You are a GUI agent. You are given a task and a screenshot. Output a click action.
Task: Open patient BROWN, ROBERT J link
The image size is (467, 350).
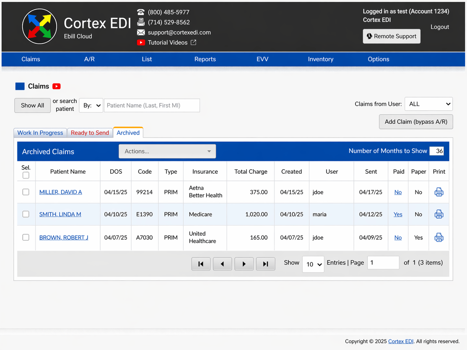click(x=64, y=238)
